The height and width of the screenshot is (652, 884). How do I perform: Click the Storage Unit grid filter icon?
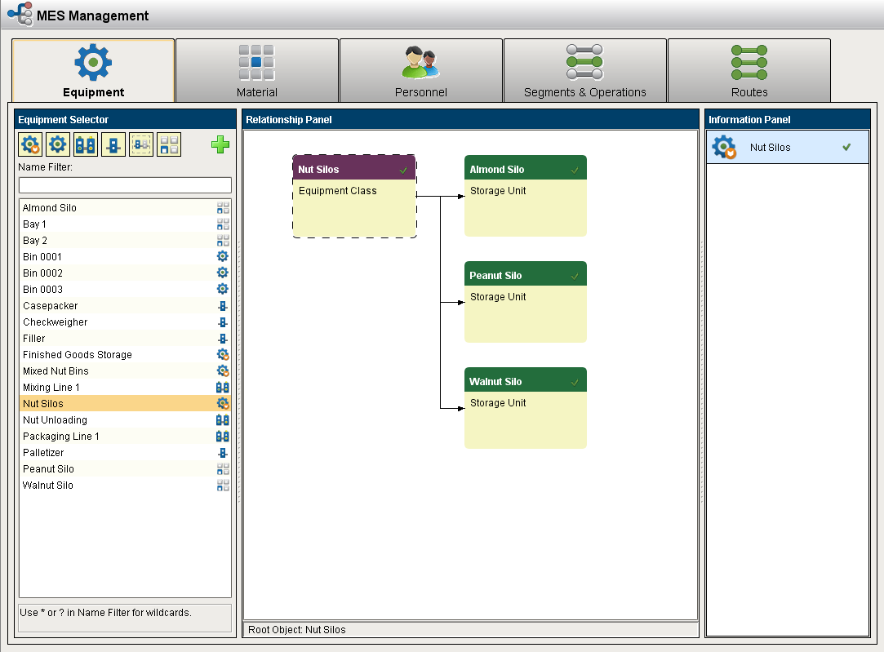[169, 145]
